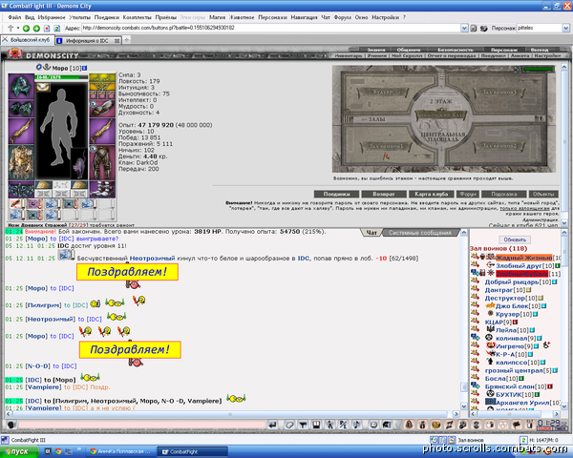Focus the chat message input field
The image size is (573, 458).
coord(141,425)
